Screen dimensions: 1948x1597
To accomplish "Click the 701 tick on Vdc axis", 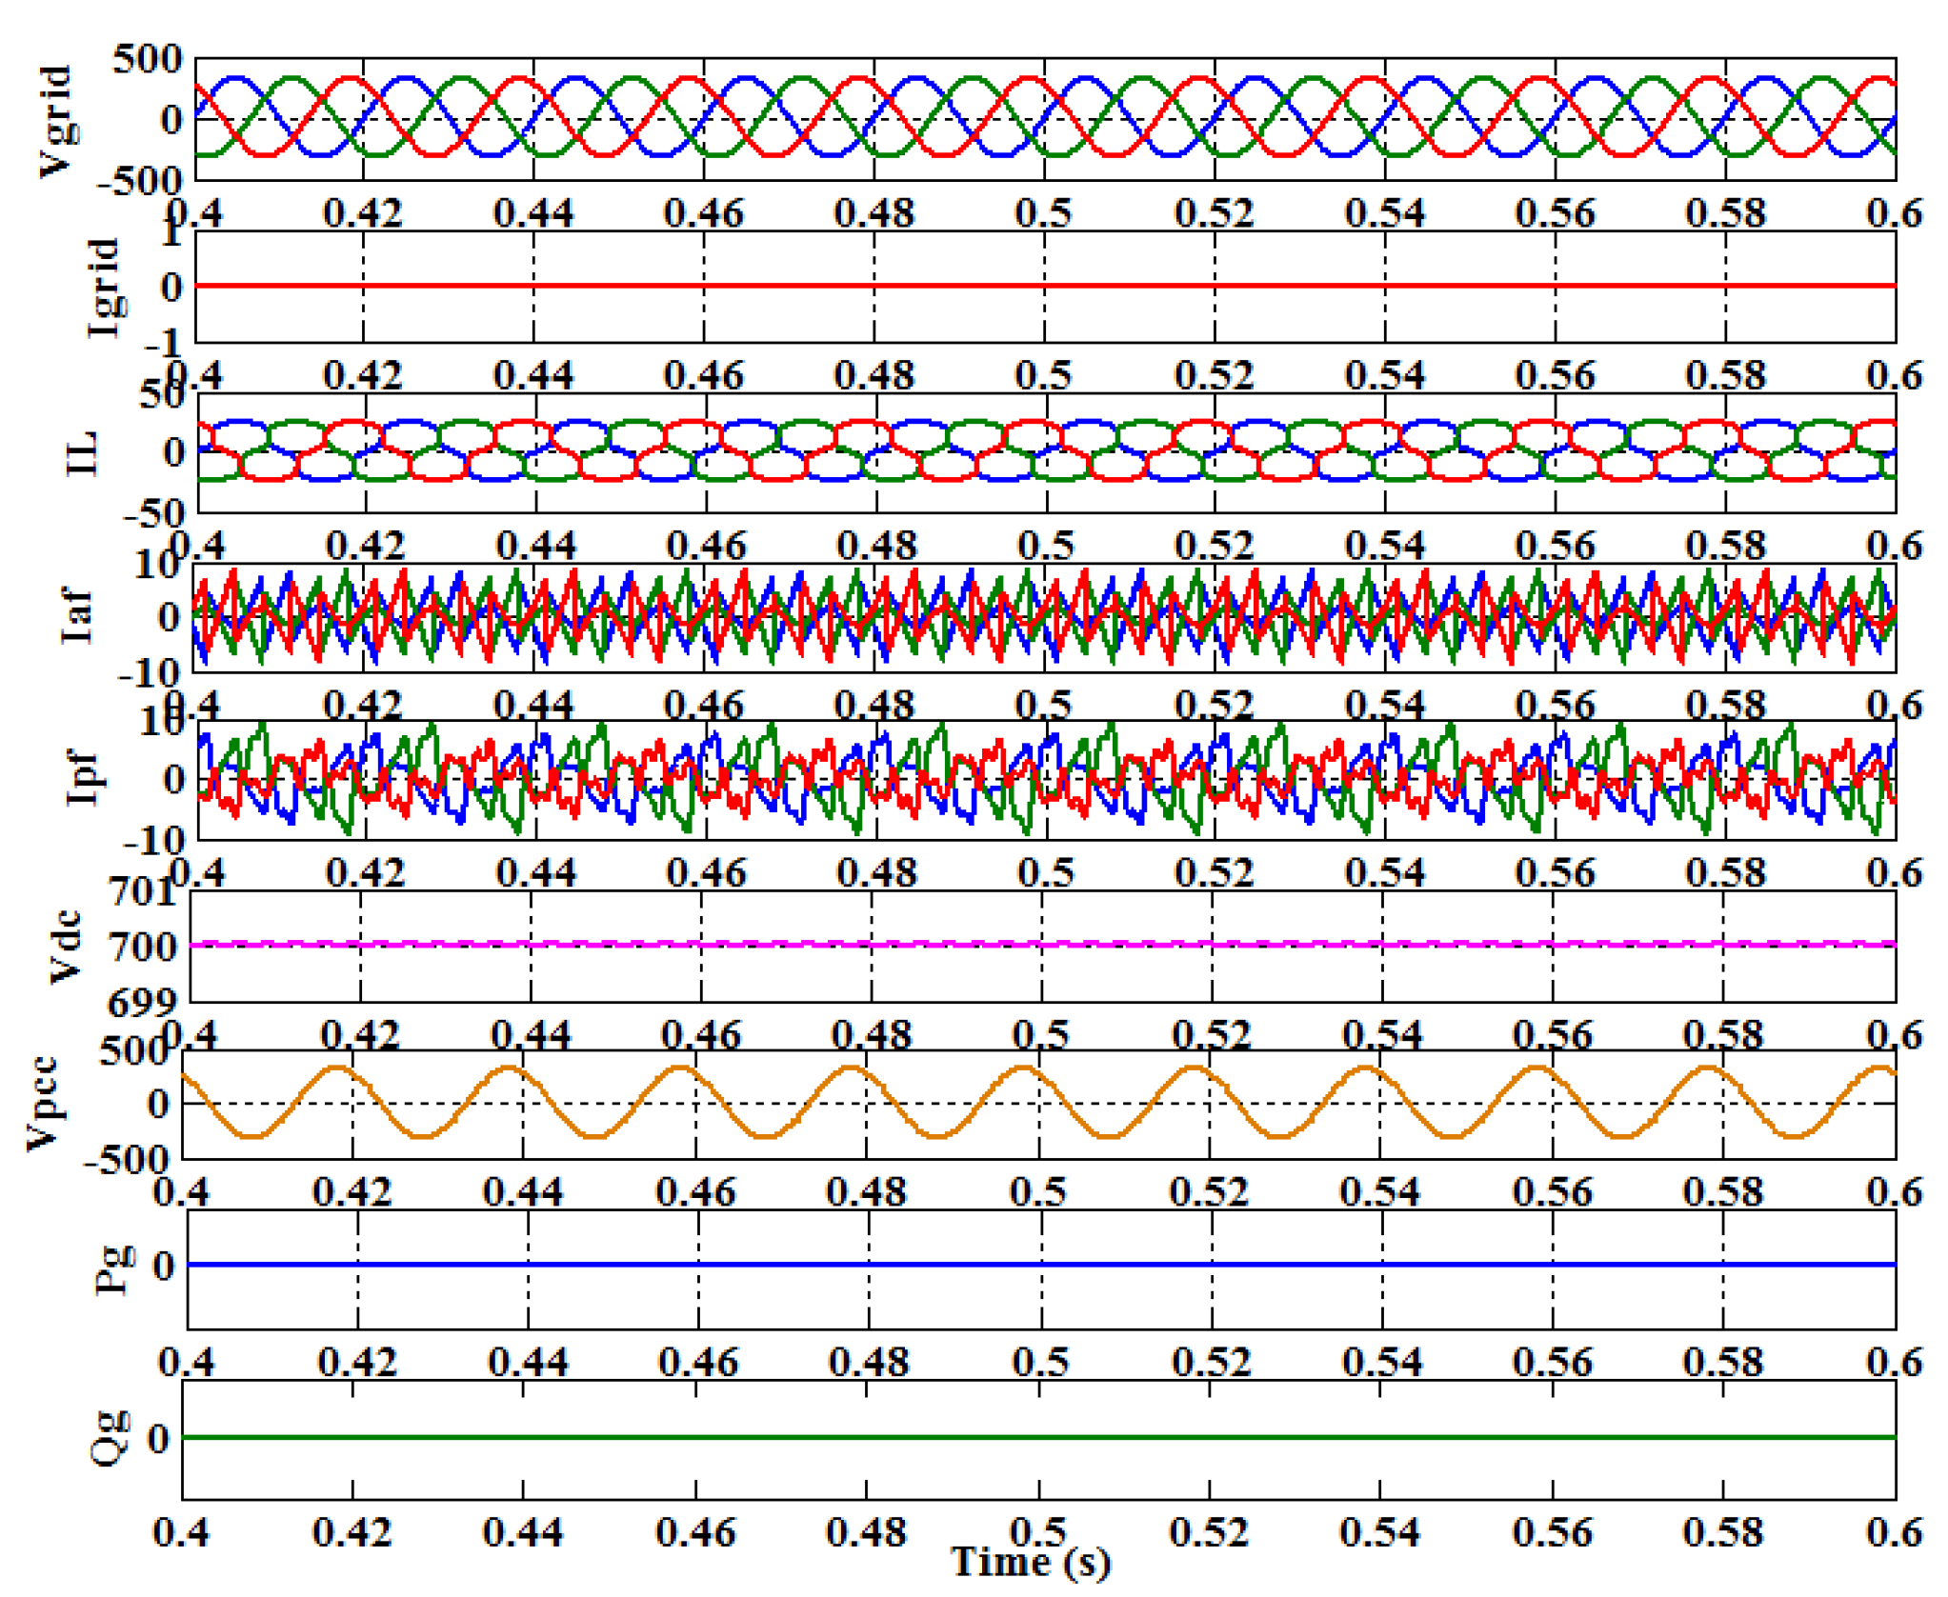I will [x=143, y=892].
